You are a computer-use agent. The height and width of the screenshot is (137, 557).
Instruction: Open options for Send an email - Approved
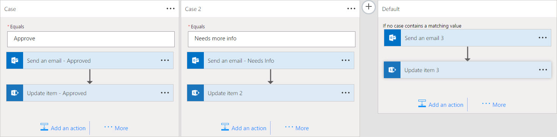pos(165,60)
